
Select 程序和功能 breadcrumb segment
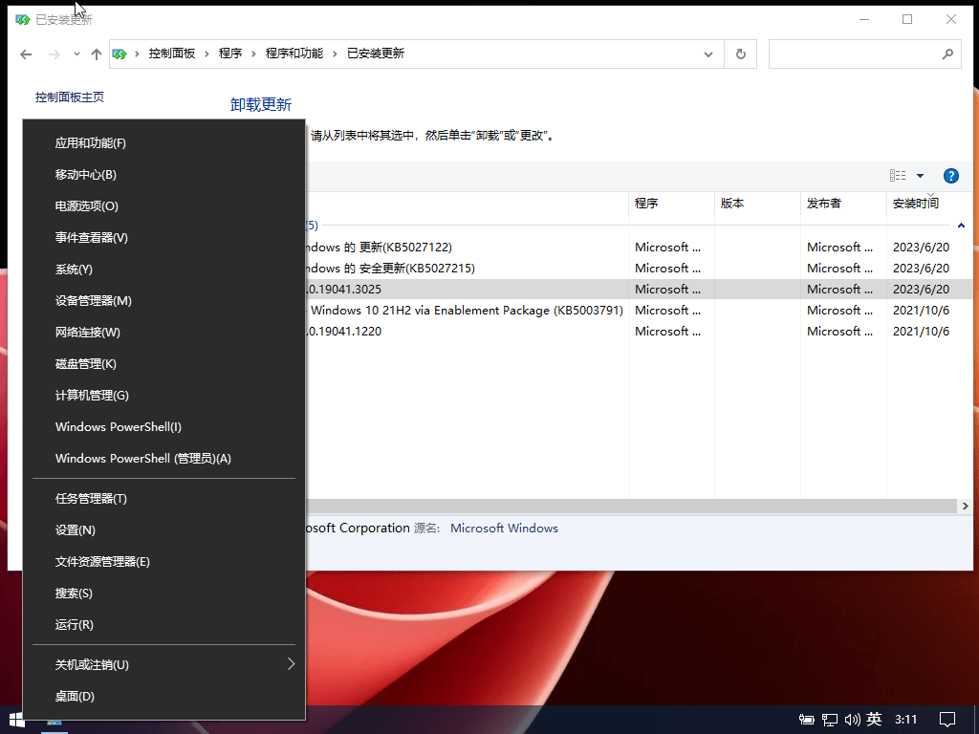coord(294,54)
